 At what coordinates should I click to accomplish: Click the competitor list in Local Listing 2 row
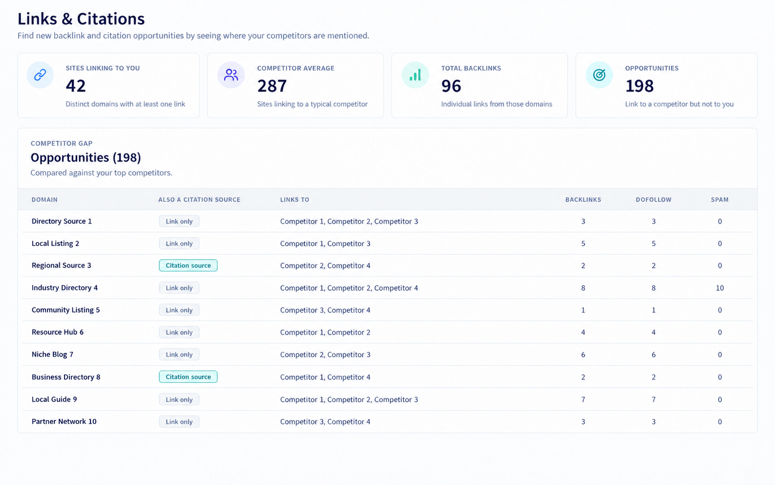click(325, 243)
